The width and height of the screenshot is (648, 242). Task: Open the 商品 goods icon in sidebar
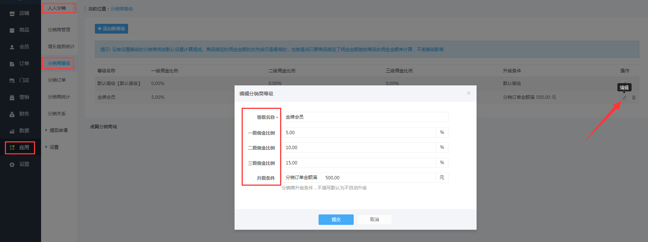(12, 30)
